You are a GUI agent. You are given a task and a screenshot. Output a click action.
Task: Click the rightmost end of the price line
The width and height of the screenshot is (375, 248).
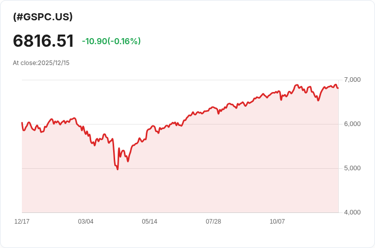(x=338, y=87)
